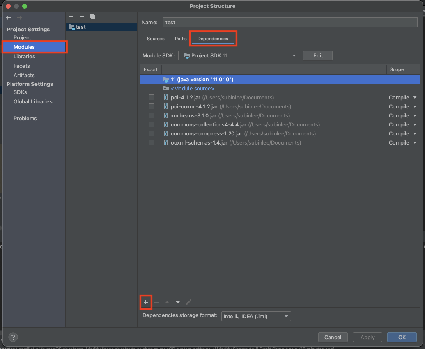Click the Module source folder icon
Viewport: 425px width, 349px height.
click(x=165, y=88)
